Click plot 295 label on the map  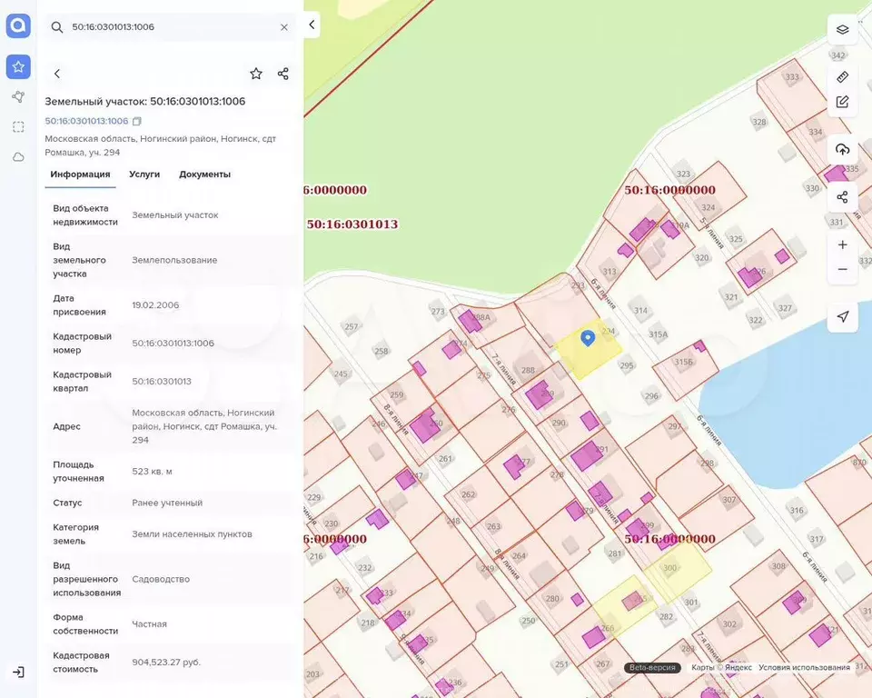(x=627, y=365)
